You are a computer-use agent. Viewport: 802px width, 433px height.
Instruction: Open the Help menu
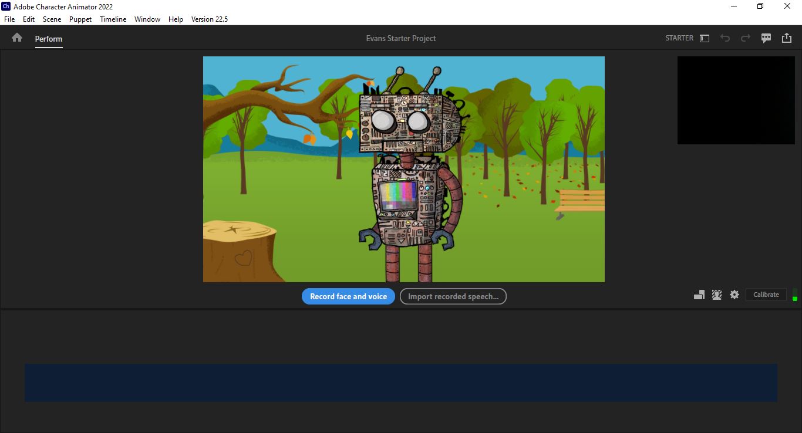[176, 19]
